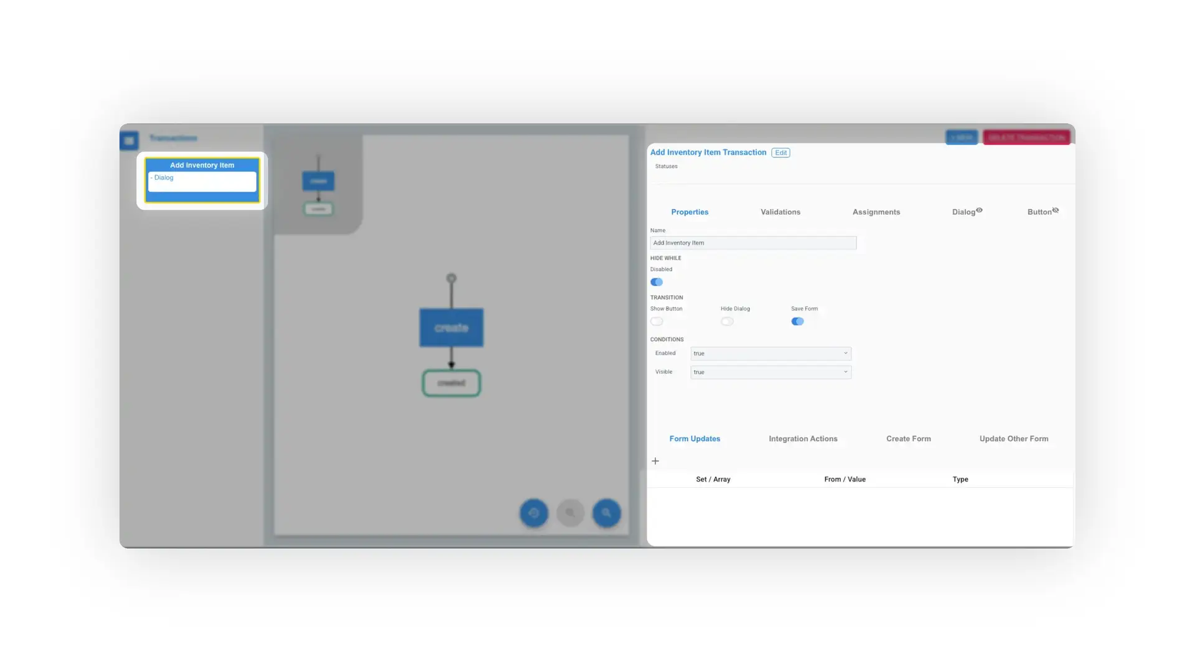Click the Name input field
The image size is (1195, 672).
[753, 243]
